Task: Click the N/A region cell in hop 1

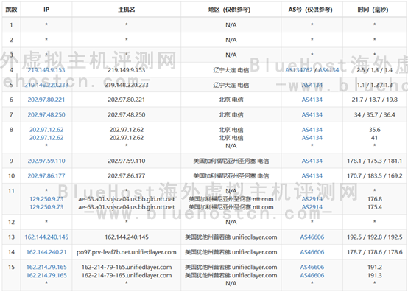Action: [x=231, y=25]
